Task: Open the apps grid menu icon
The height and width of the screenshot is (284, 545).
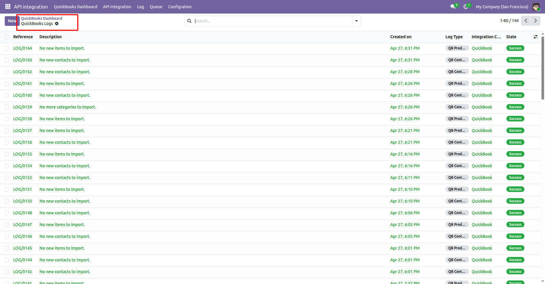Action: pyautogui.click(x=8, y=6)
